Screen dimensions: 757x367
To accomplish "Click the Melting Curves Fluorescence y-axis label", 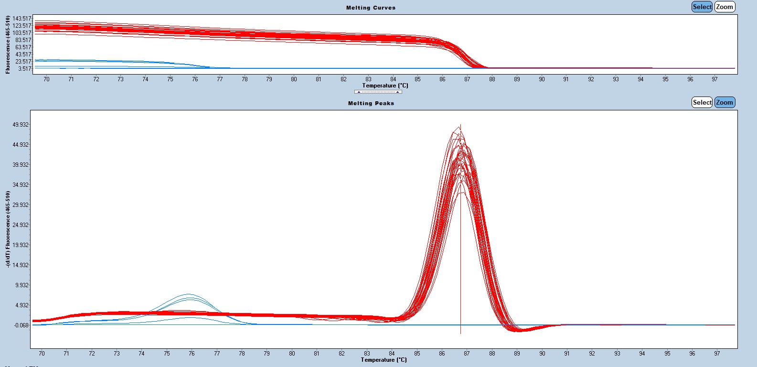I will pyautogui.click(x=8, y=44).
